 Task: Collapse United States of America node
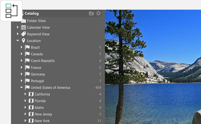pos(21,87)
